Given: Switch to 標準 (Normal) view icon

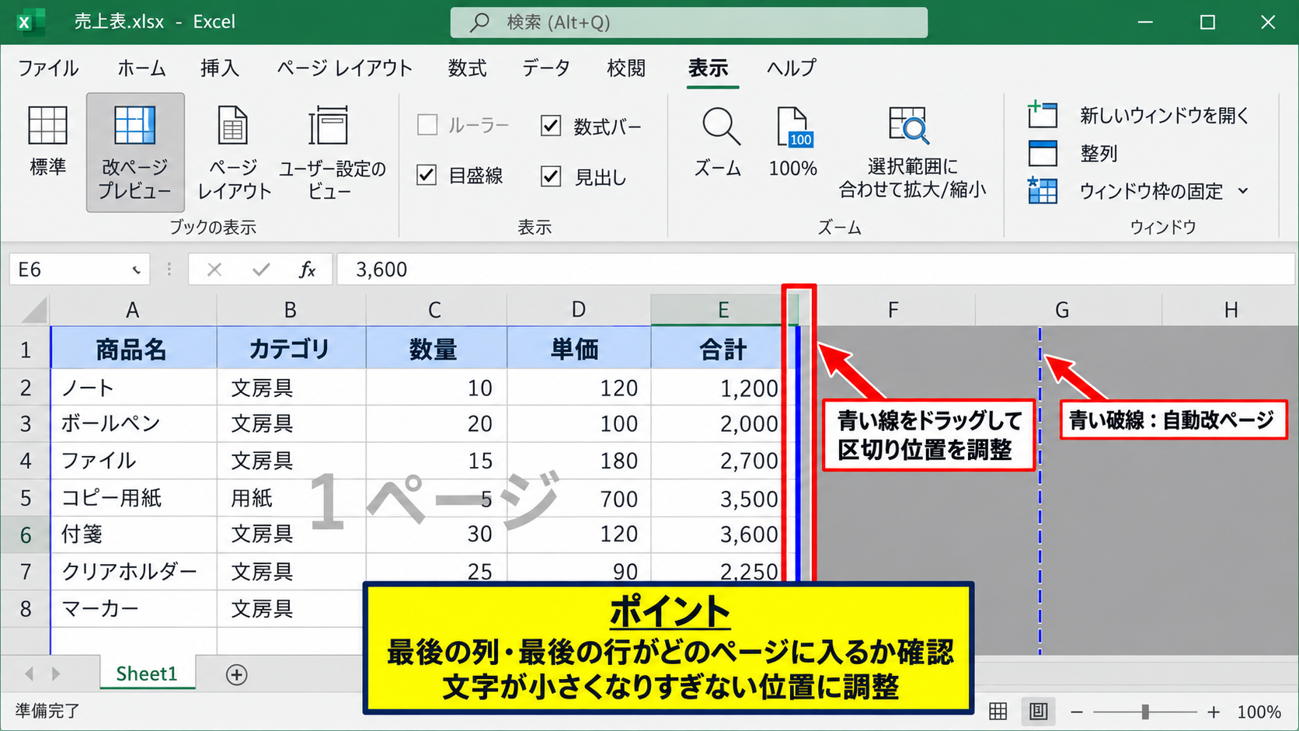Looking at the screenshot, I should 47,126.
